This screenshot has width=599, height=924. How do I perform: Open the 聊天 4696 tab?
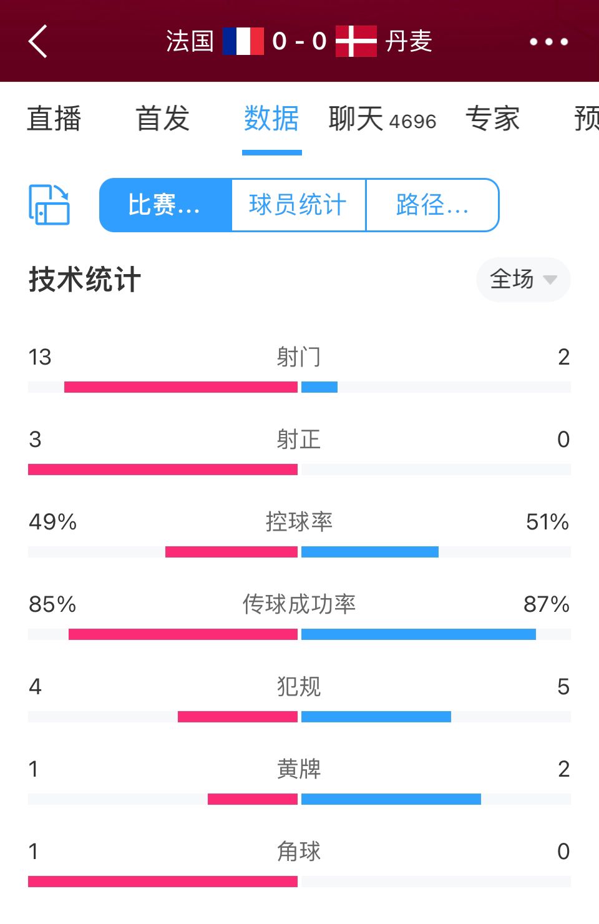point(382,119)
